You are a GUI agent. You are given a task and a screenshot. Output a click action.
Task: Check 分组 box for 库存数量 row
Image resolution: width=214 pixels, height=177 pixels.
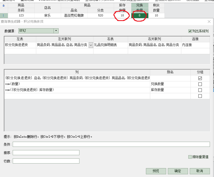click(x=200, y=90)
